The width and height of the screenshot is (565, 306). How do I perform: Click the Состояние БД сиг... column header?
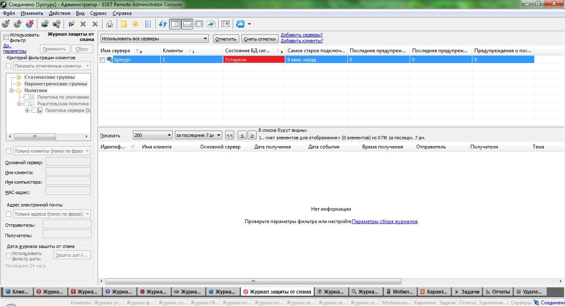(x=254, y=51)
